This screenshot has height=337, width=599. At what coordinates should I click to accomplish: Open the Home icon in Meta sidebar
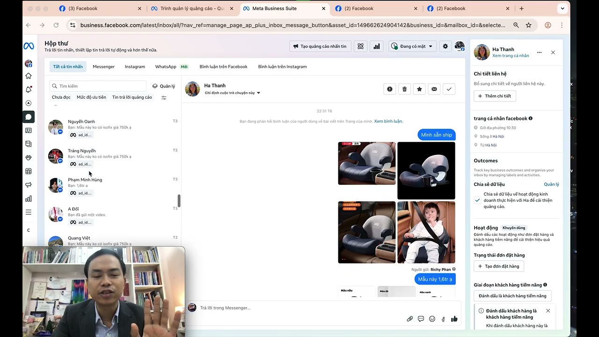click(x=29, y=76)
